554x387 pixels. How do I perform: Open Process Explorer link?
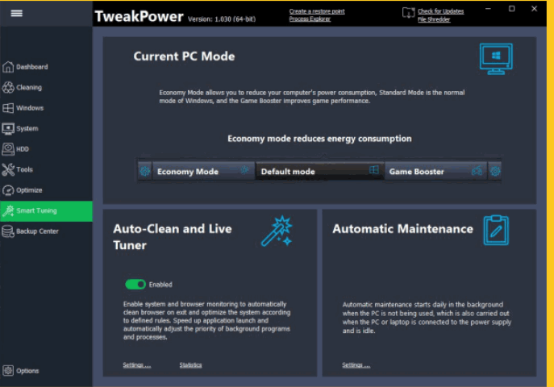point(310,19)
